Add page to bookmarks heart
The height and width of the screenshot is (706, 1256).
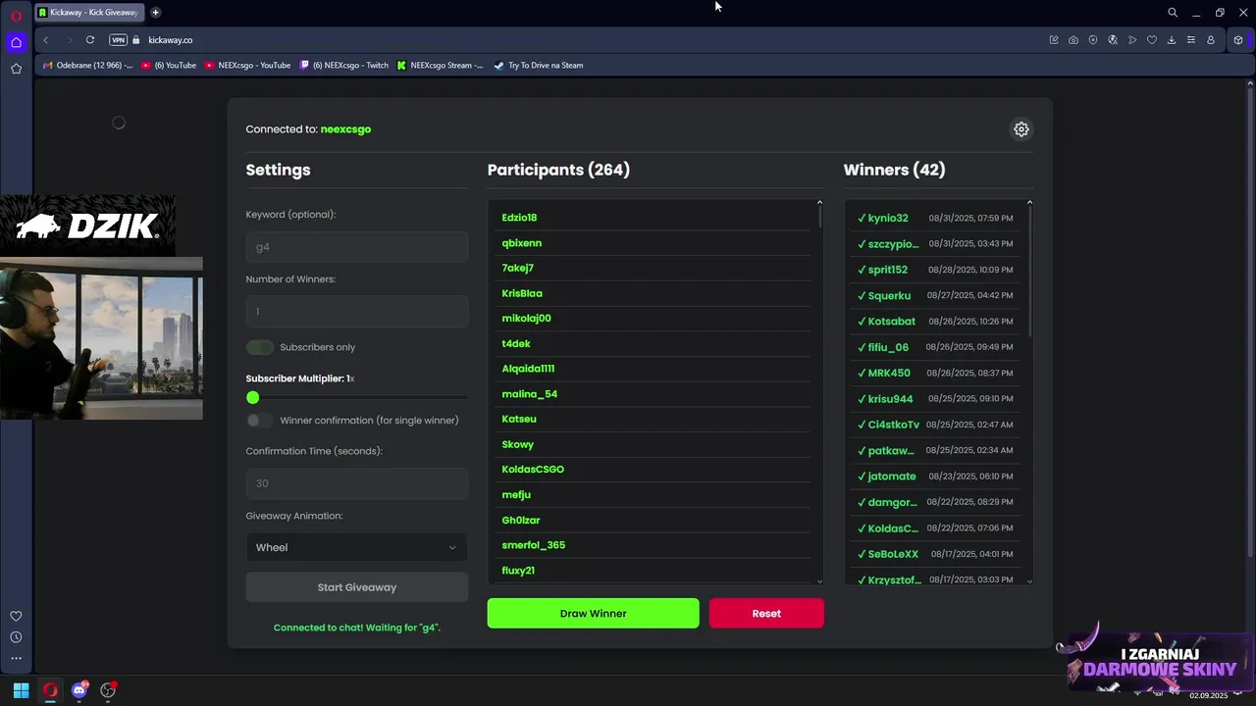coord(1152,40)
